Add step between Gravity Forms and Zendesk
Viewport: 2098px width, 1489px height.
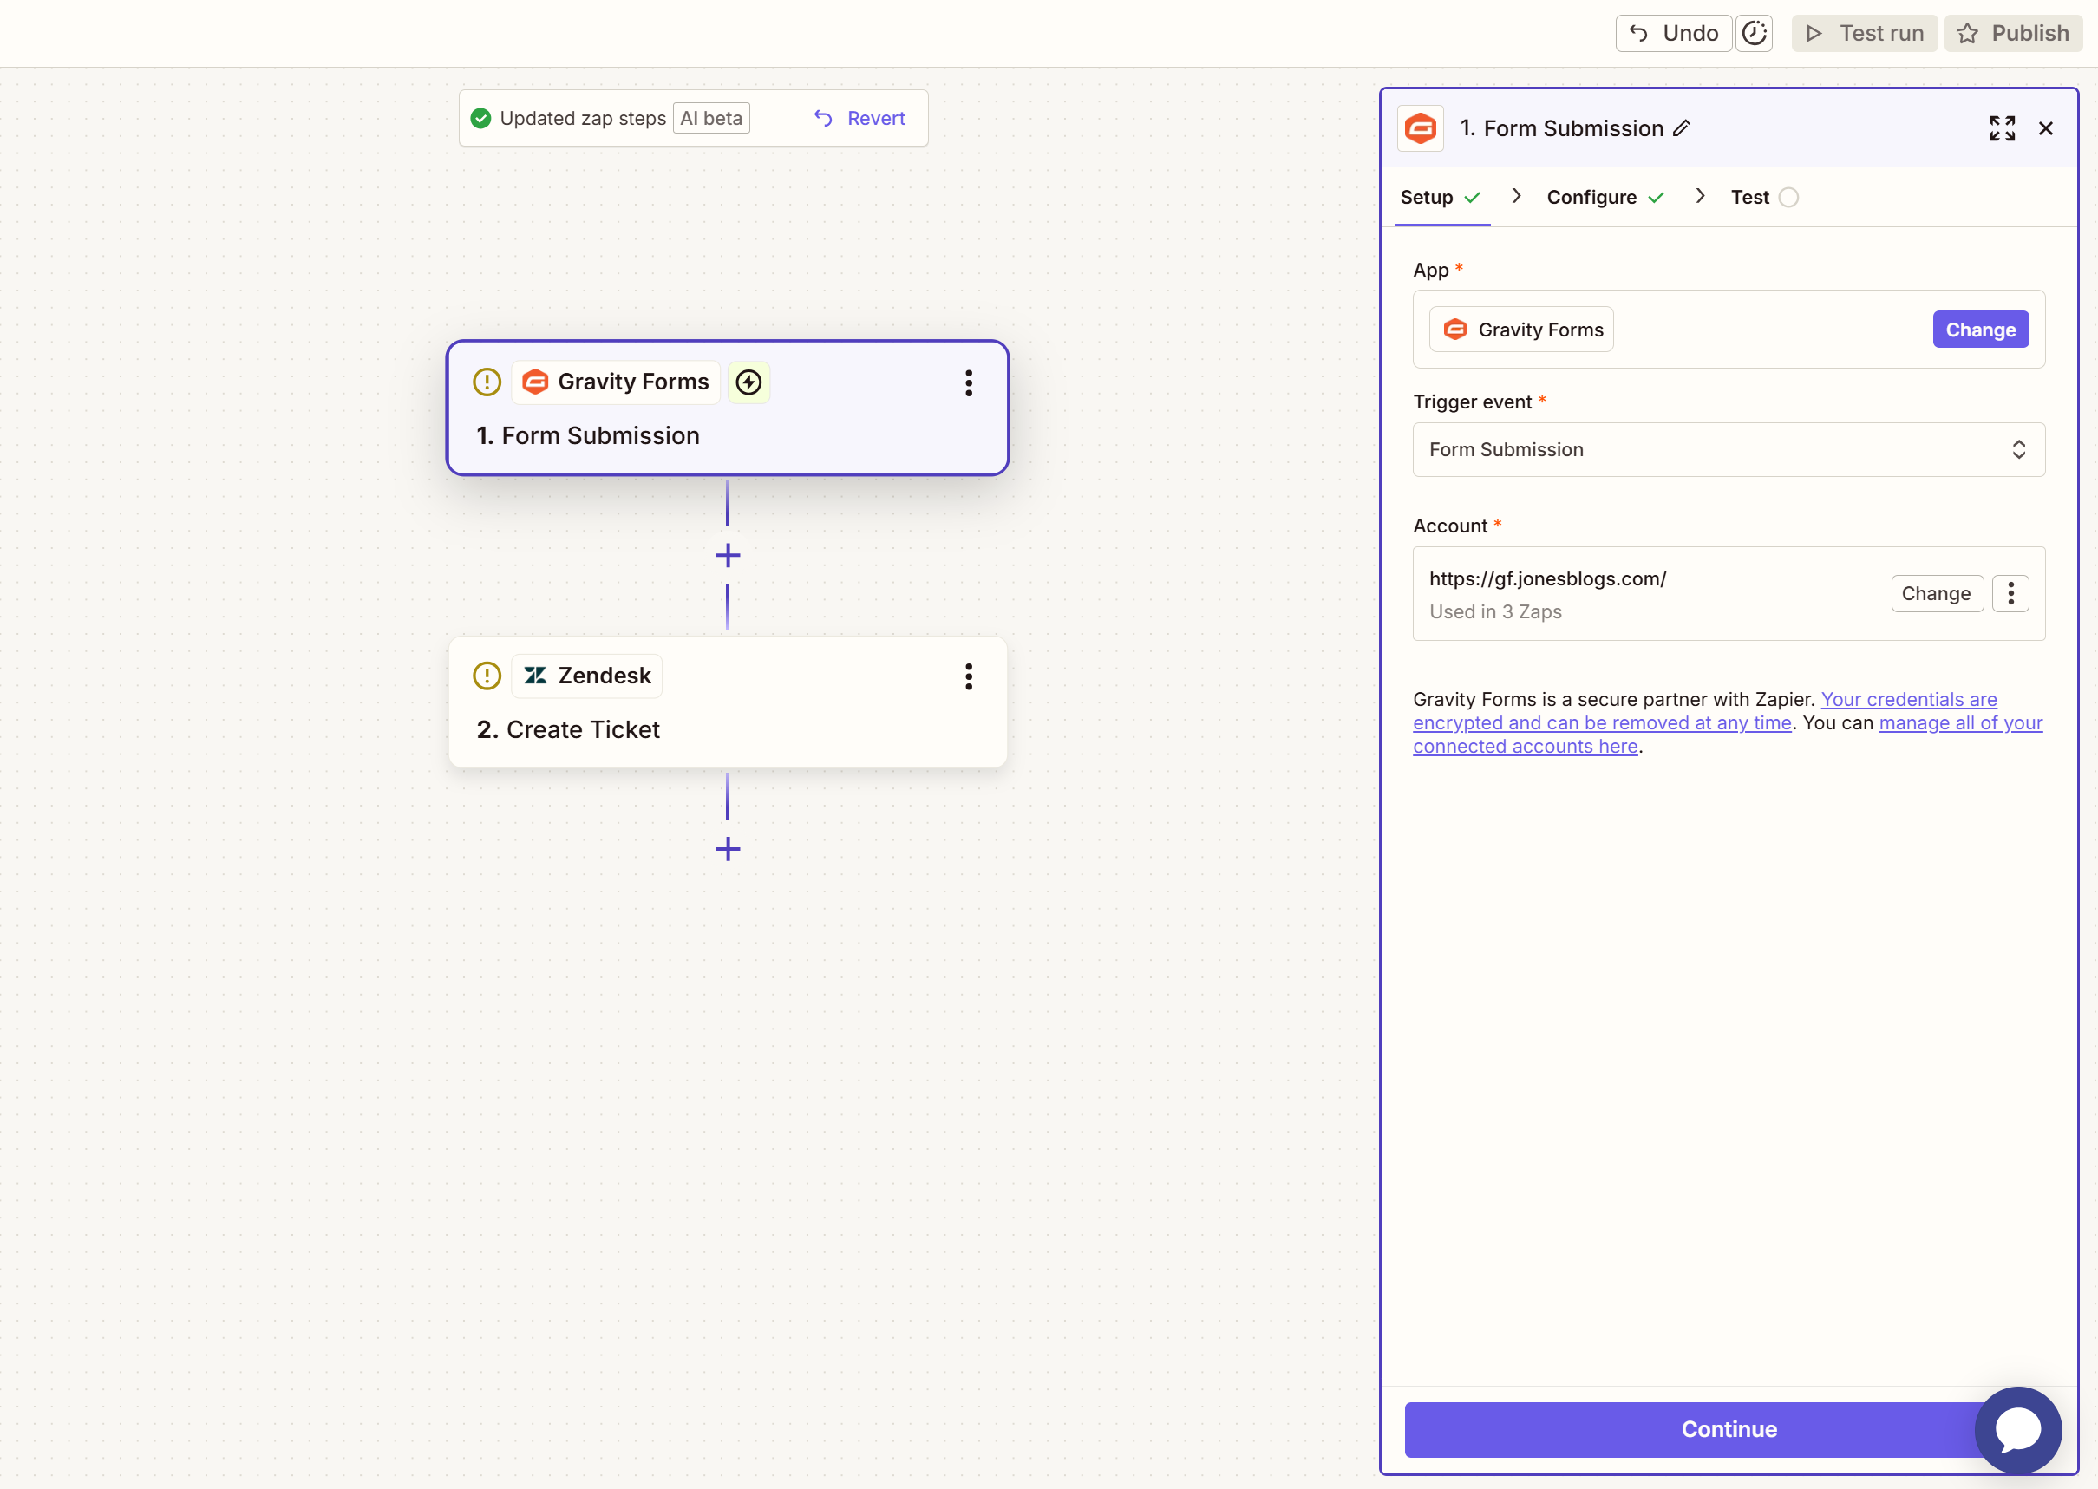pos(728,556)
